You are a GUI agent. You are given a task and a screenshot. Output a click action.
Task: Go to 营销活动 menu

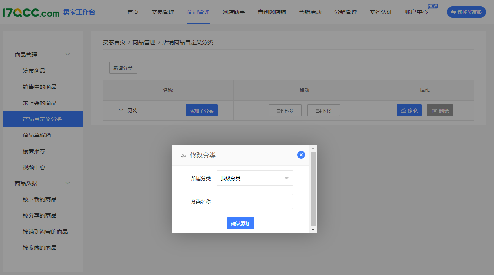[x=310, y=12]
